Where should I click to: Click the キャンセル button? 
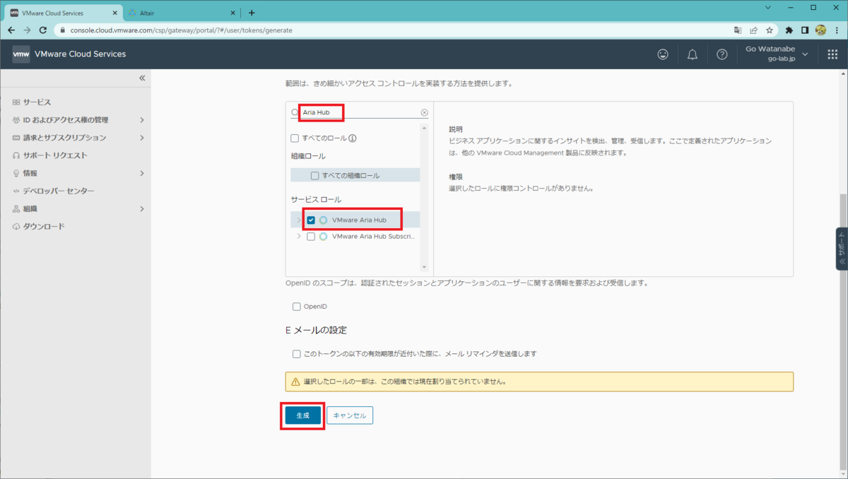350,415
